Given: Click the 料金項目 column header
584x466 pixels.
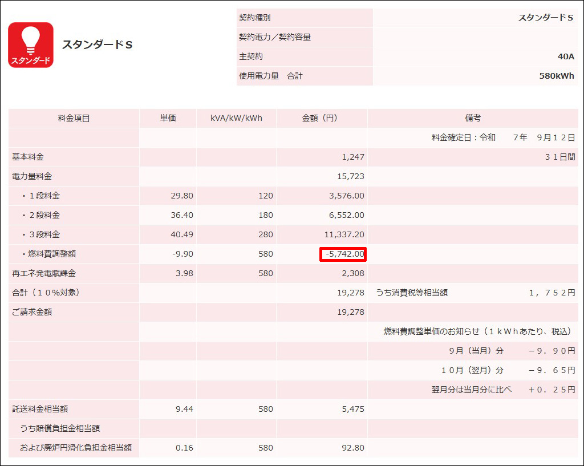Looking at the screenshot, I should click(x=74, y=118).
